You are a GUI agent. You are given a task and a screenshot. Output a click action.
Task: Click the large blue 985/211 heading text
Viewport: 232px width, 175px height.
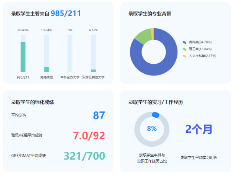tap(66, 13)
